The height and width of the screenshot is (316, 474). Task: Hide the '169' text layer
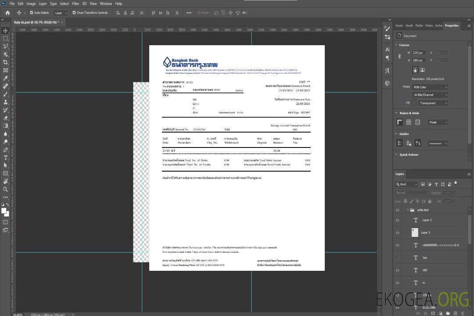coord(398,270)
